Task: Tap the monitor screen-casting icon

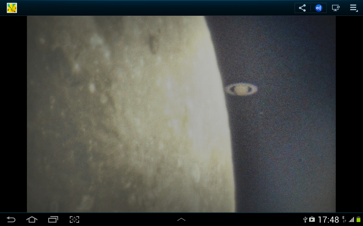Action: pyautogui.click(x=336, y=8)
